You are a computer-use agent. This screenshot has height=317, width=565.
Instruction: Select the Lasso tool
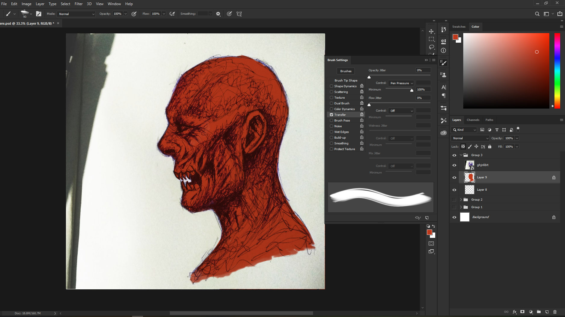(x=431, y=47)
